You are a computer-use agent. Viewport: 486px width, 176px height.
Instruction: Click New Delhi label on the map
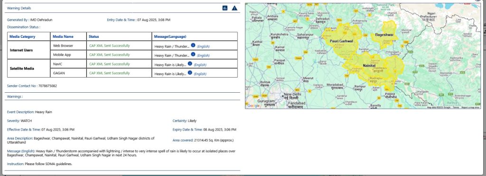click(x=292, y=94)
